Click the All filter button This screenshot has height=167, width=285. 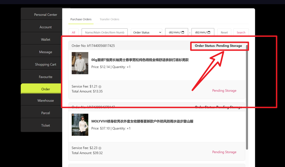pyautogui.click(x=73, y=32)
